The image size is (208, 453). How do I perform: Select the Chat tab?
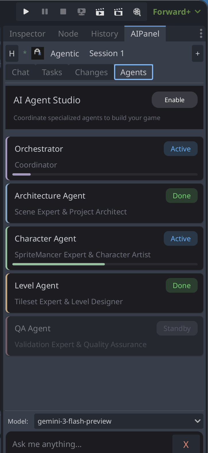(21, 72)
